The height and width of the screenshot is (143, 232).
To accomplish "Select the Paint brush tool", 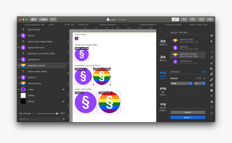I will point(211,63).
